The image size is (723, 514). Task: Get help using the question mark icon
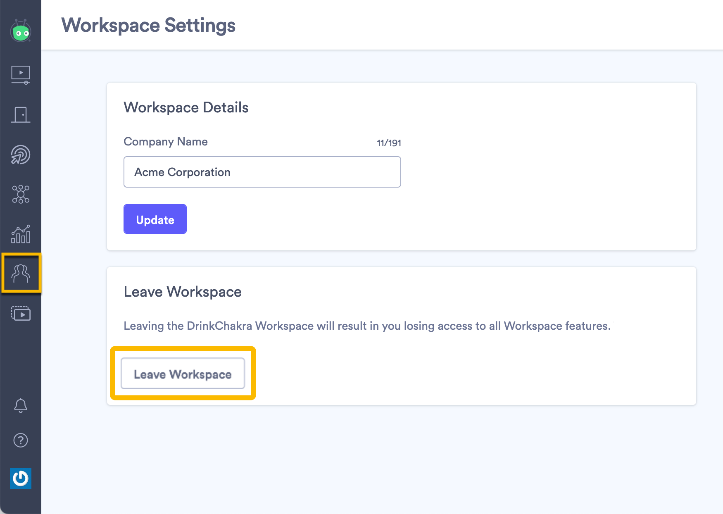(21, 440)
